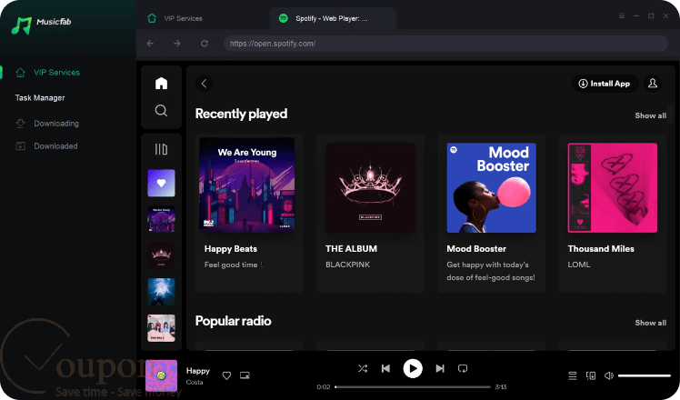Open user profile icon
The width and height of the screenshot is (680, 400).
click(x=653, y=84)
